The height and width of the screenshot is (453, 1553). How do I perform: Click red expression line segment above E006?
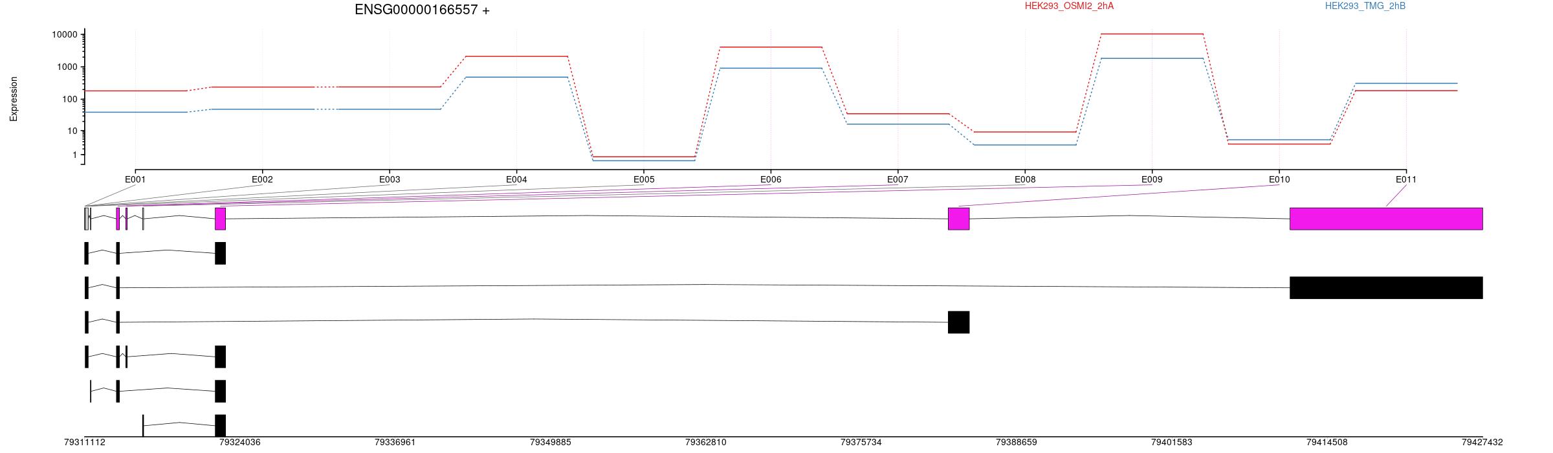(771, 47)
